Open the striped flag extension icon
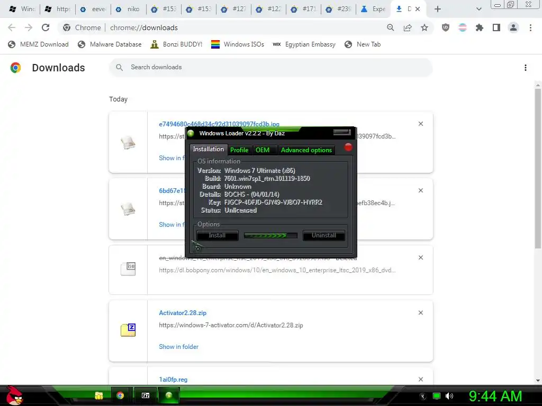Viewport: 542px width, 406px height. (x=463, y=27)
